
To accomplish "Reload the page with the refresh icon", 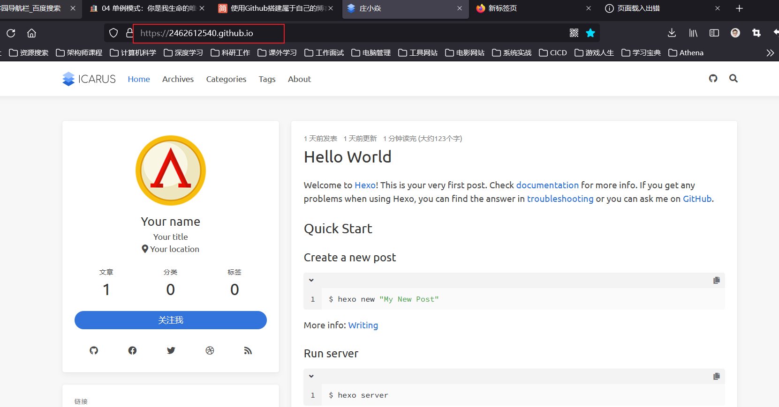I will (11, 33).
